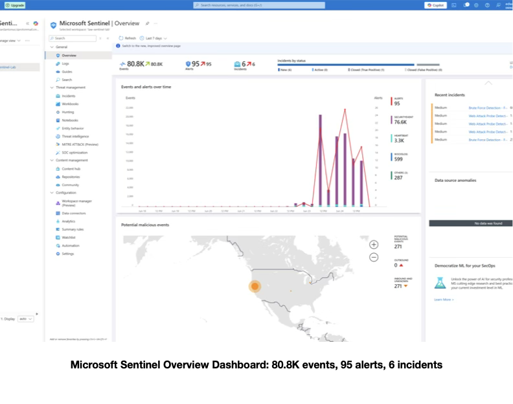The width and height of the screenshot is (513, 404).
Task: Click the Refresh toolbar button
Action: (x=127, y=38)
